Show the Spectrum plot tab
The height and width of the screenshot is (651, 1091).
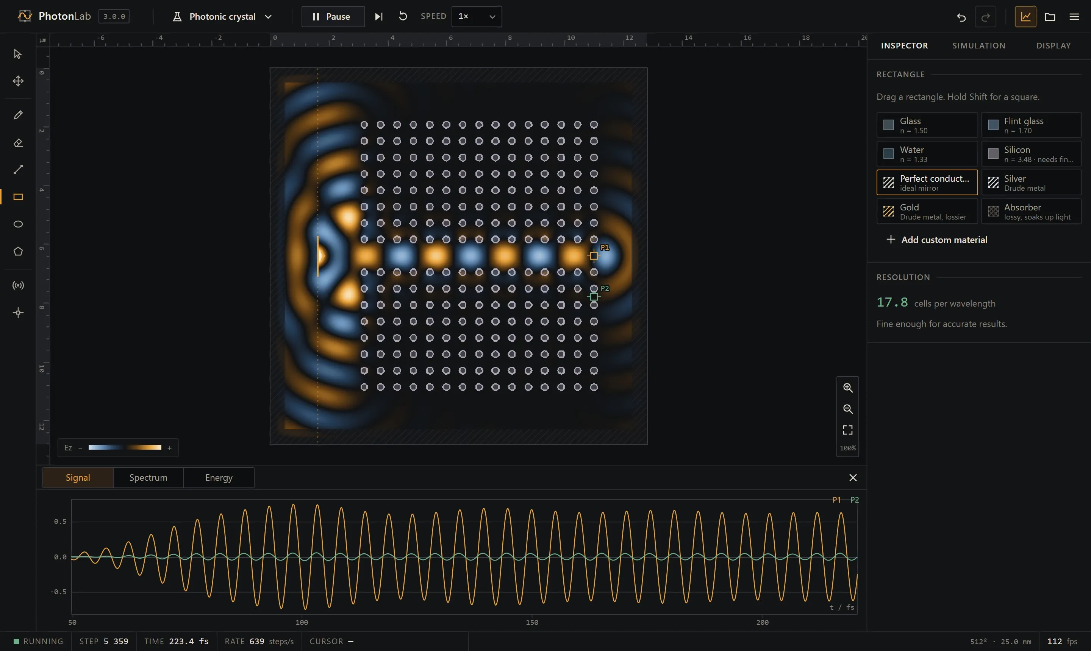click(148, 477)
